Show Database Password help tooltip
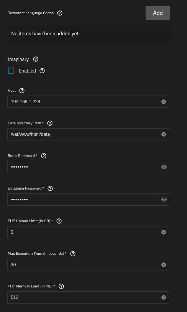The width and height of the screenshot is (187, 312). (x=50, y=188)
